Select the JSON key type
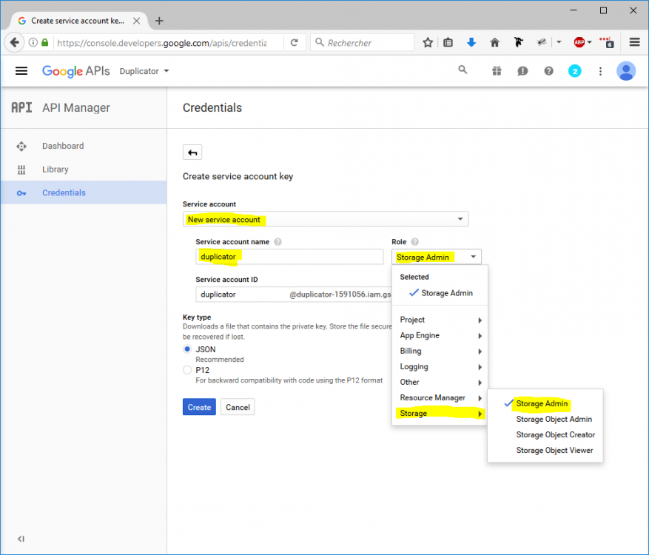Image resolution: width=649 pixels, height=555 pixels. [x=187, y=349]
